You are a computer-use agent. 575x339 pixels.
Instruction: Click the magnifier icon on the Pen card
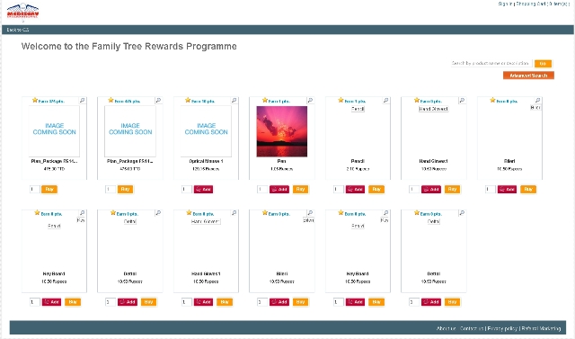point(310,100)
